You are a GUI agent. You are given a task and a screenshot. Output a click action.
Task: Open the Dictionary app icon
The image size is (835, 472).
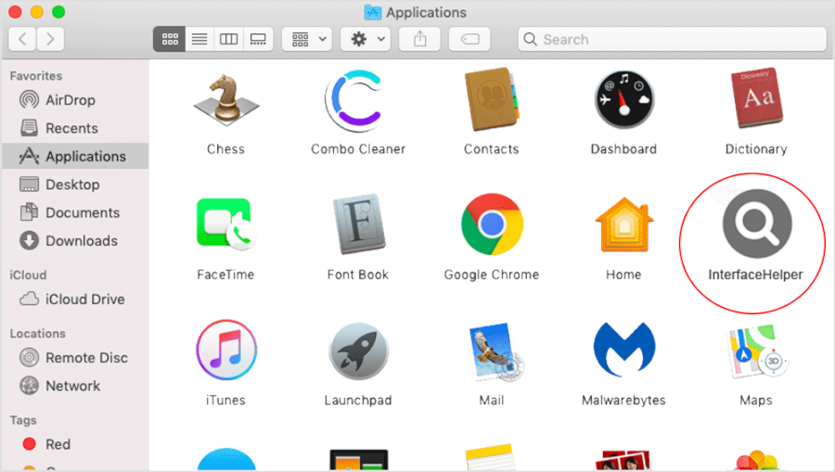pos(756,98)
